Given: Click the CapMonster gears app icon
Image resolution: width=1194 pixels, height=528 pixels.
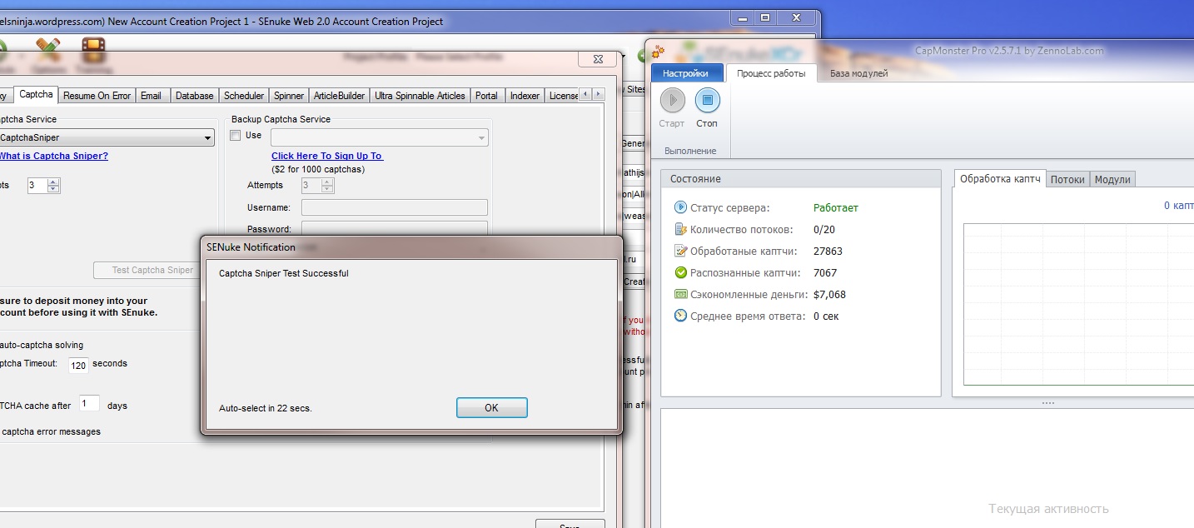Looking at the screenshot, I should point(658,52).
